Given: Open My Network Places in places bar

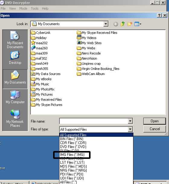Looking at the screenshot, I should [15, 118].
